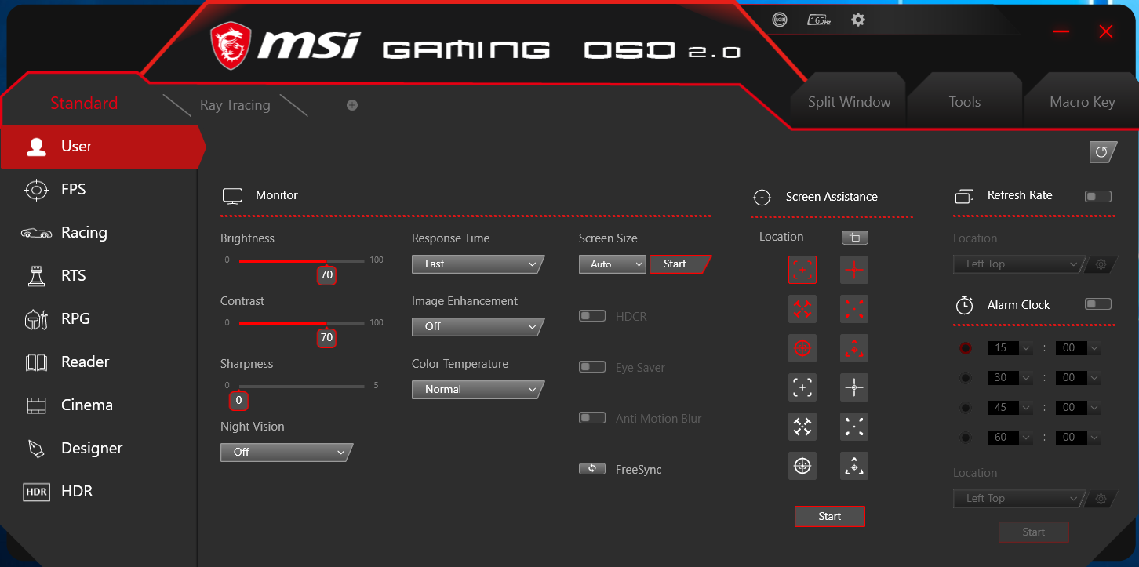The image size is (1139, 567).
Task: Select the Cinema mode in sidebar
Action: coord(98,405)
